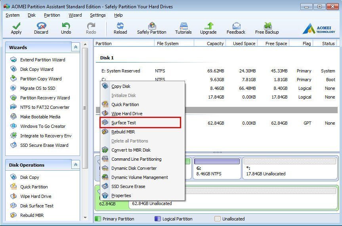Image resolution: width=342 pixels, height=226 pixels.
Task: Sort by the Flag column header
Action: [301, 44]
